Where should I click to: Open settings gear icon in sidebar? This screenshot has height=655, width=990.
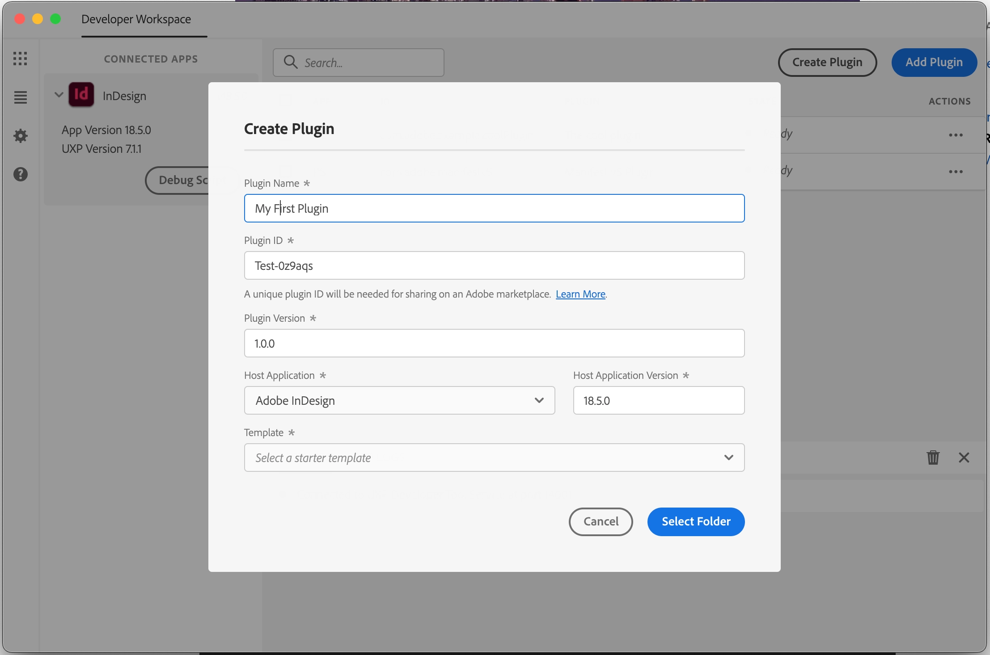pyautogui.click(x=20, y=136)
